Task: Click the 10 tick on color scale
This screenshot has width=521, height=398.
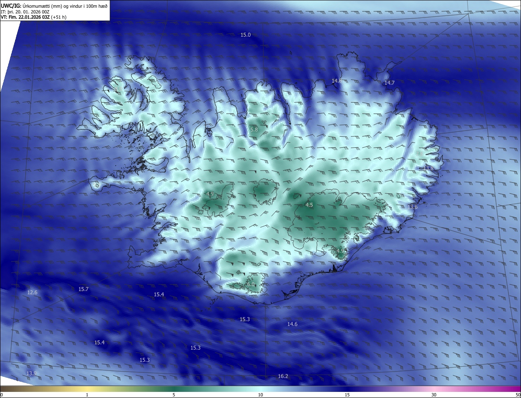Action: tap(260, 395)
